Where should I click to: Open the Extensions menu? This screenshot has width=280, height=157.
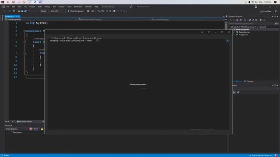(x=78, y=7)
